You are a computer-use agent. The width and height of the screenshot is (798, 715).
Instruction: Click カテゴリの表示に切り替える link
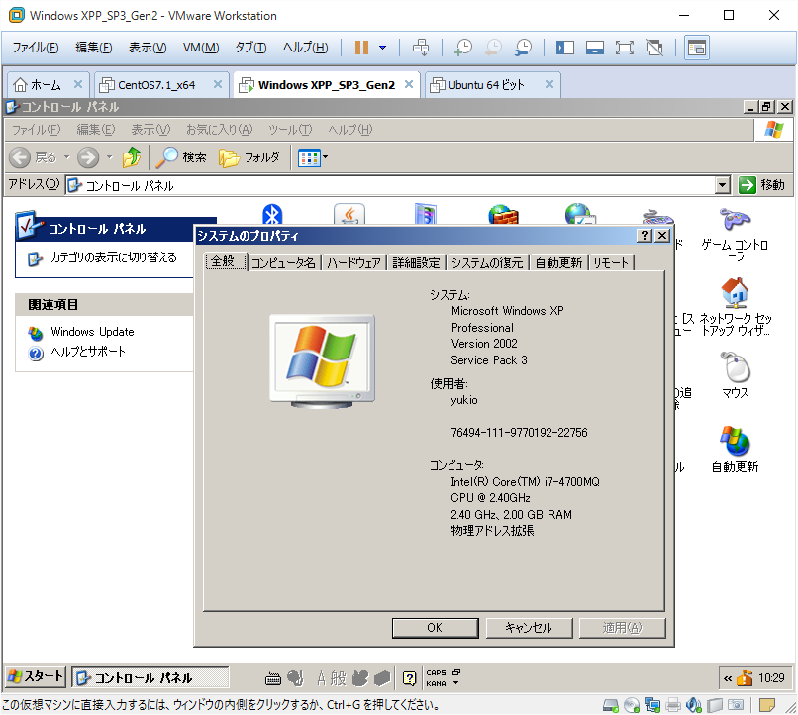(113, 257)
